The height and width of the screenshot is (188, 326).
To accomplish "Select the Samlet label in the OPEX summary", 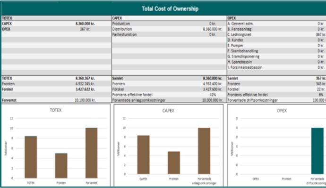I will (233, 78).
